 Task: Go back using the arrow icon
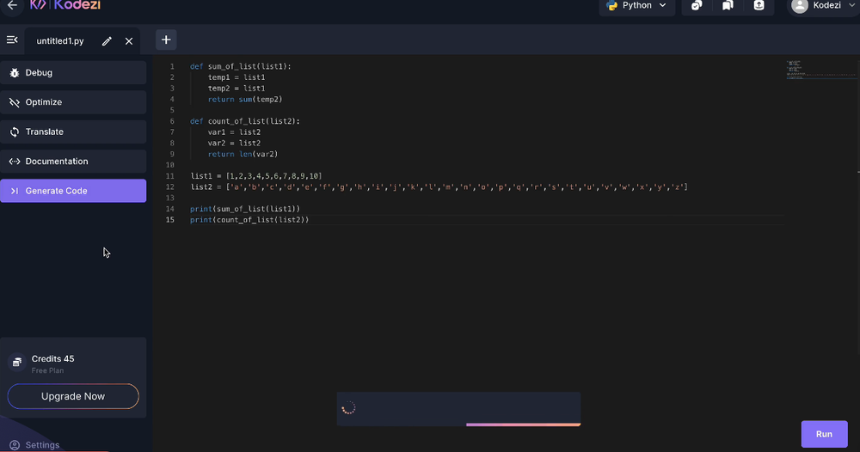pos(12,5)
